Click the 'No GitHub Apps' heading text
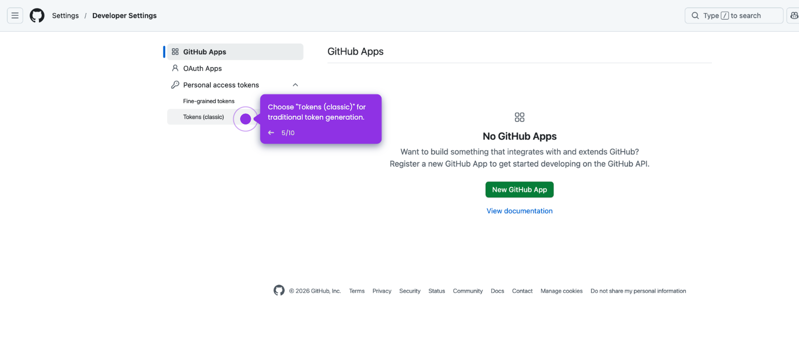Viewport: 799px width, 354px height. (520, 136)
